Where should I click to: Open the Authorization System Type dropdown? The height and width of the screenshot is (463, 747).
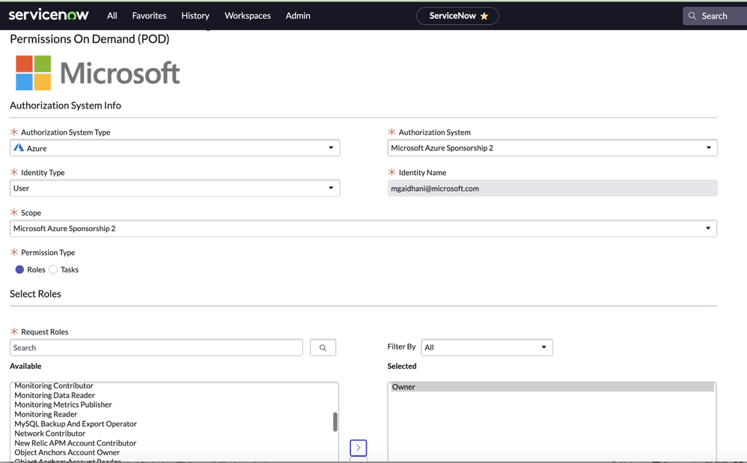330,147
